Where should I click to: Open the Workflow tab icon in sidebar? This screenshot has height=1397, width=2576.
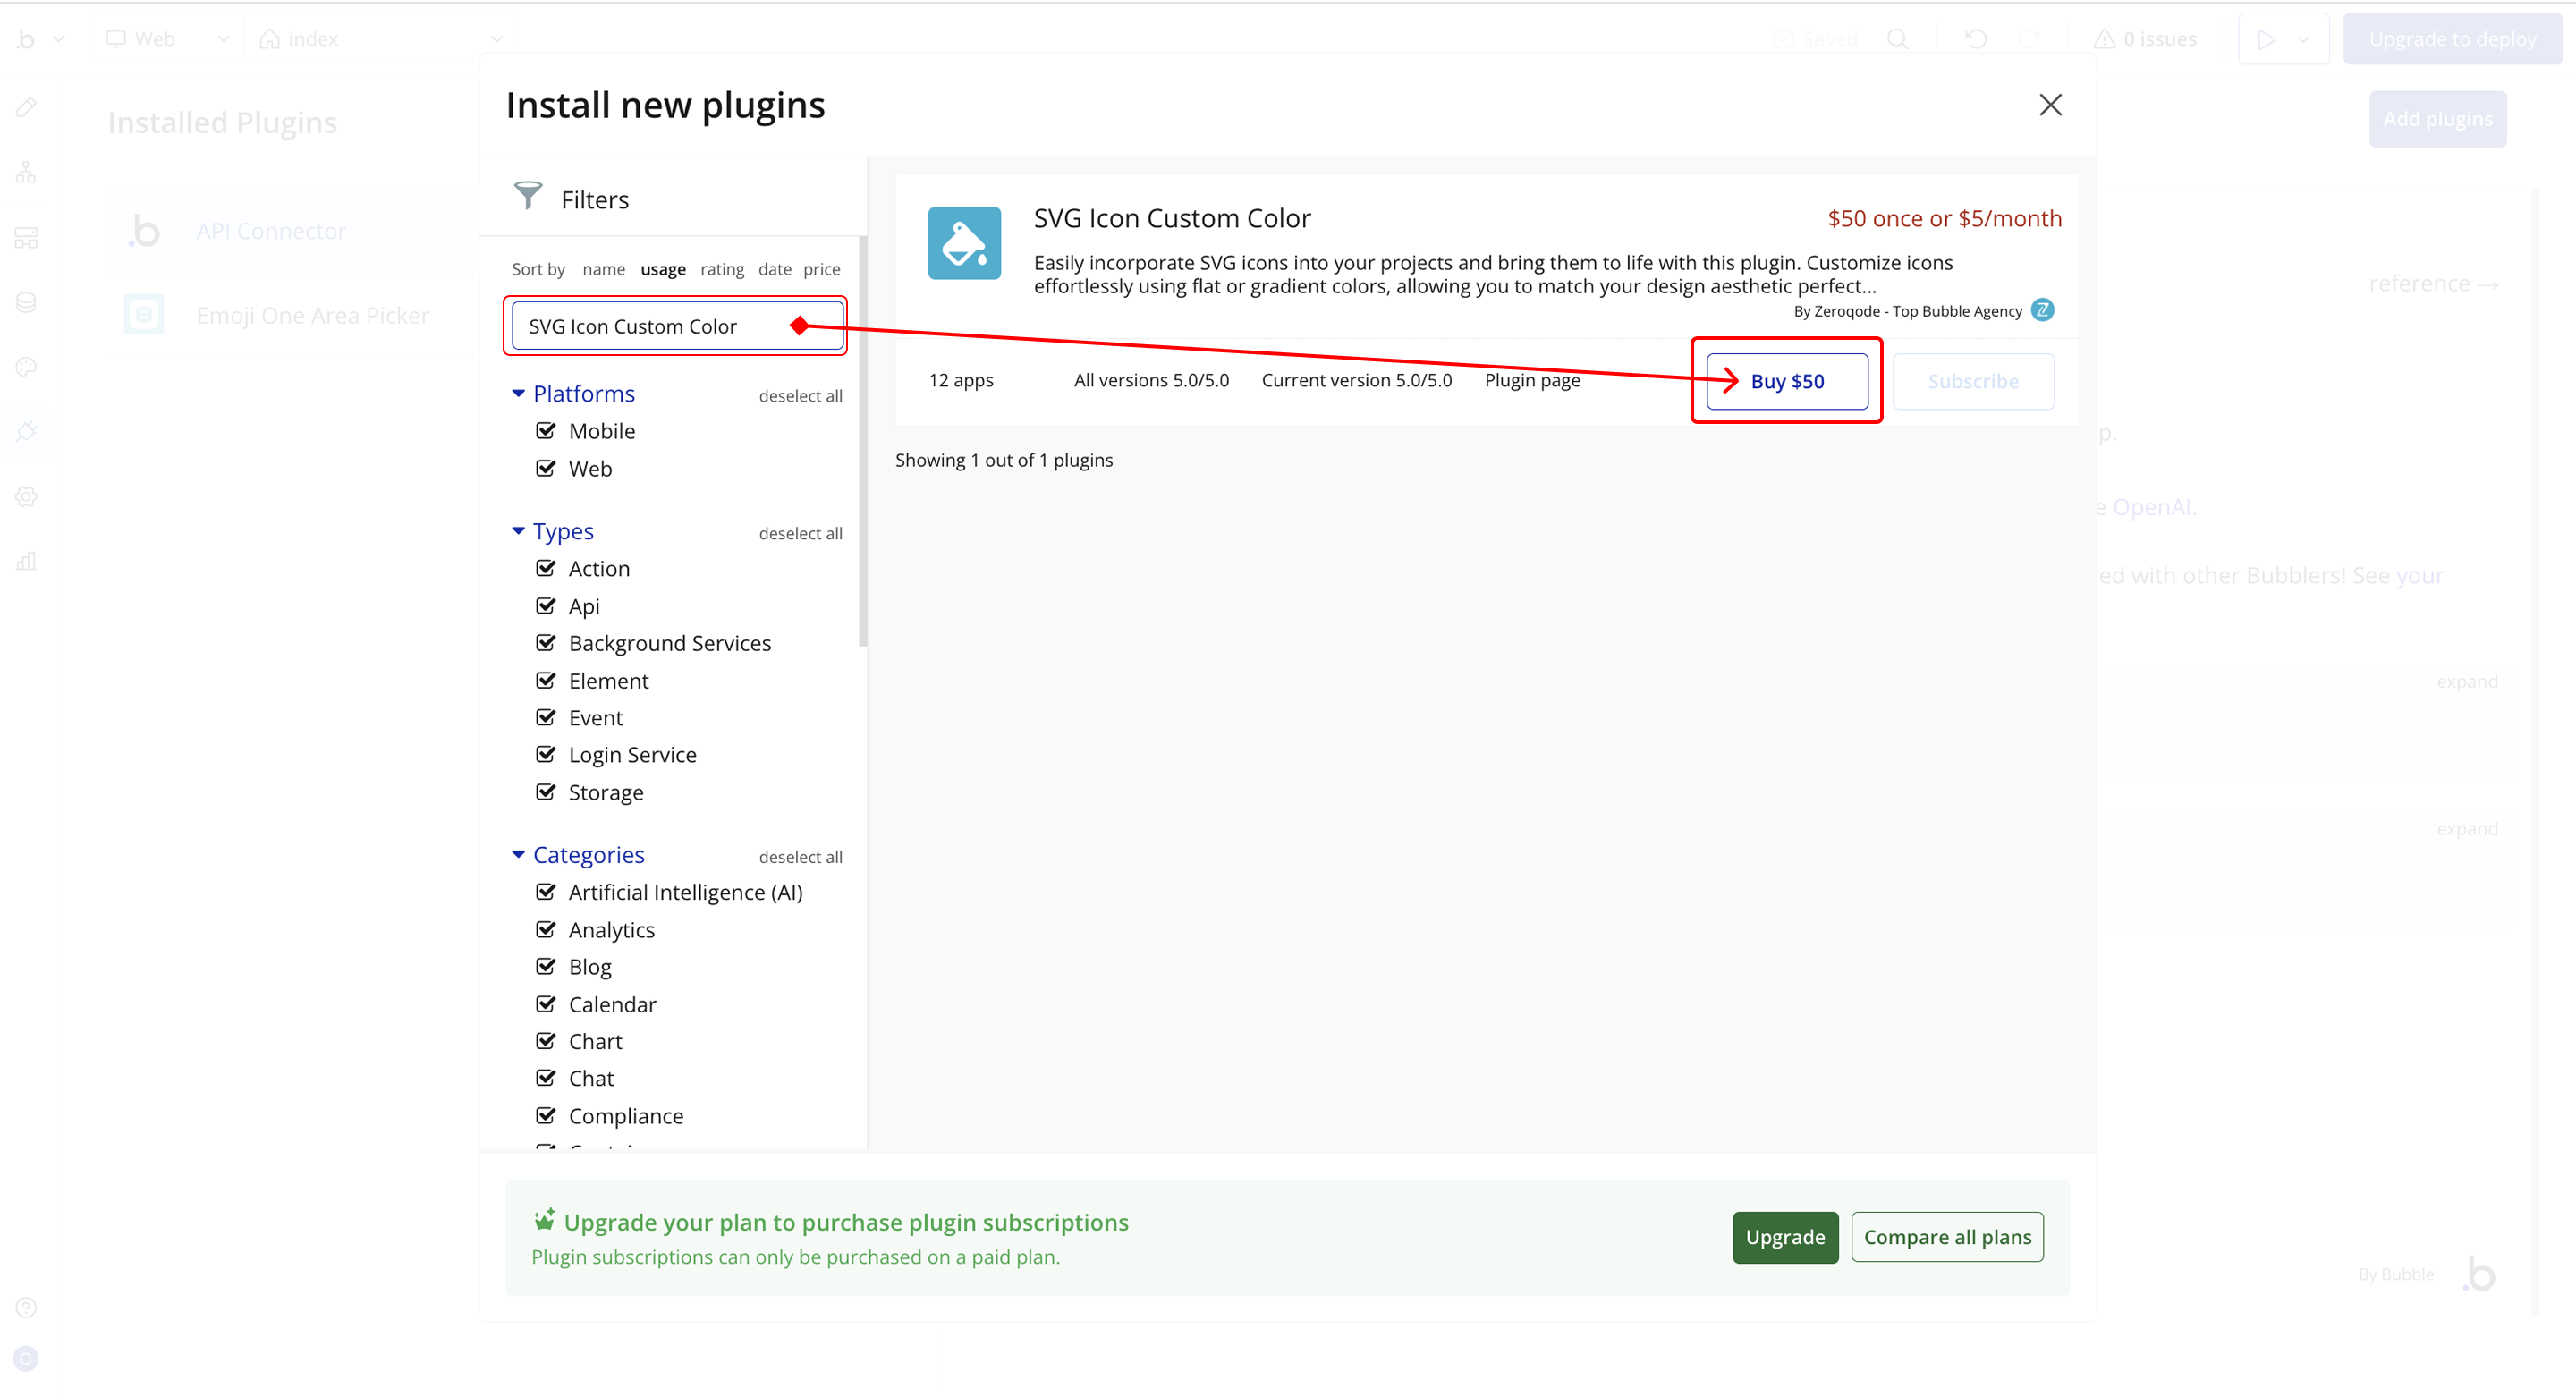pyautogui.click(x=27, y=172)
